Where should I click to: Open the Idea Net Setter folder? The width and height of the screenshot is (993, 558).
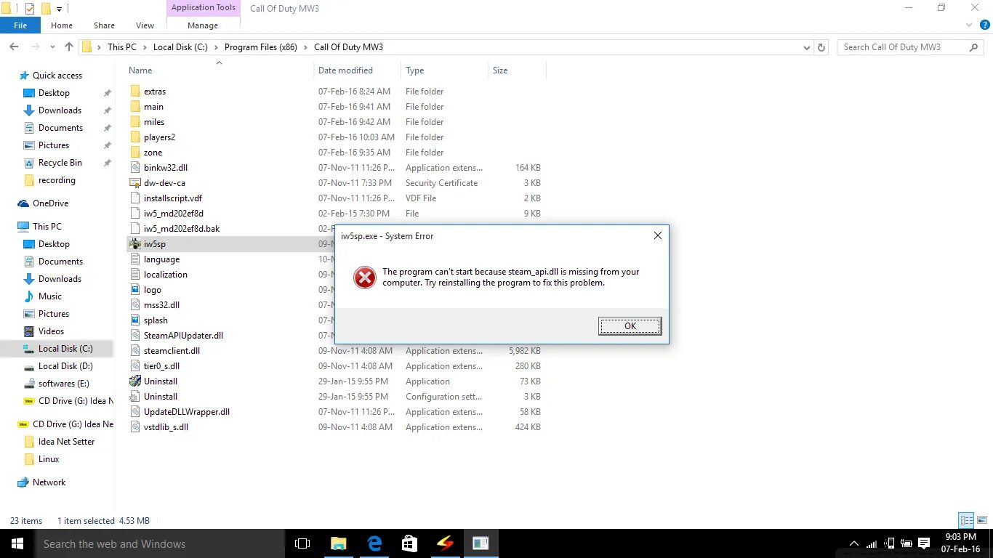[x=66, y=442]
